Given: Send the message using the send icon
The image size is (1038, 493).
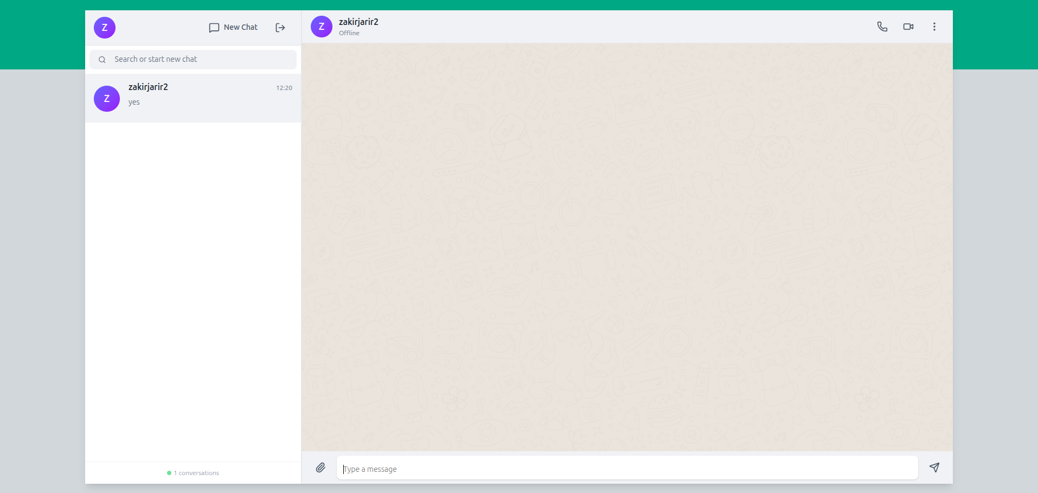Looking at the screenshot, I should 935,468.
